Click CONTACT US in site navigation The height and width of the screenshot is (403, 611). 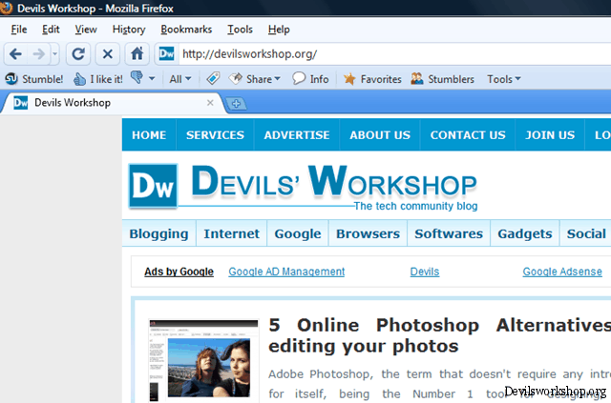(468, 135)
